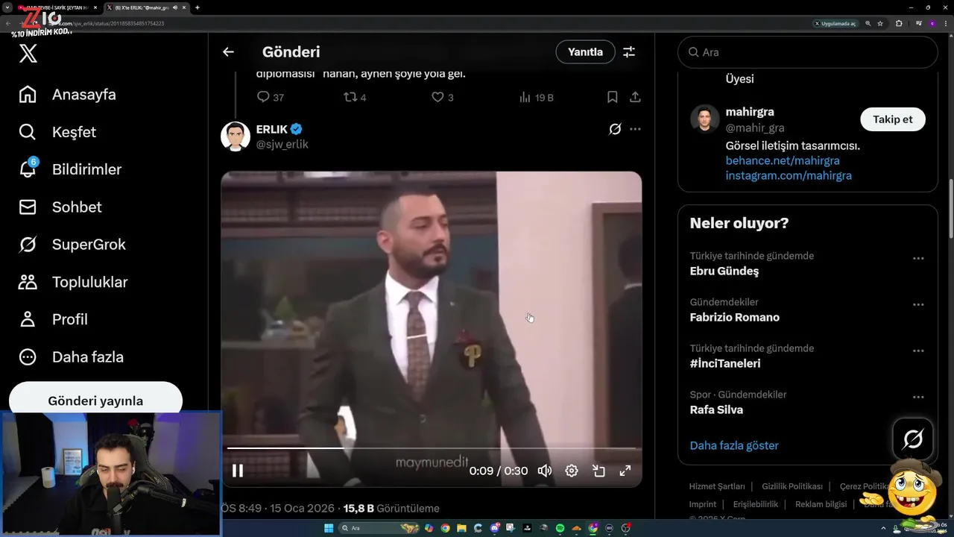The width and height of the screenshot is (954, 537).
Task: Open options for Ebru Gündeş trend
Action: [x=918, y=259]
